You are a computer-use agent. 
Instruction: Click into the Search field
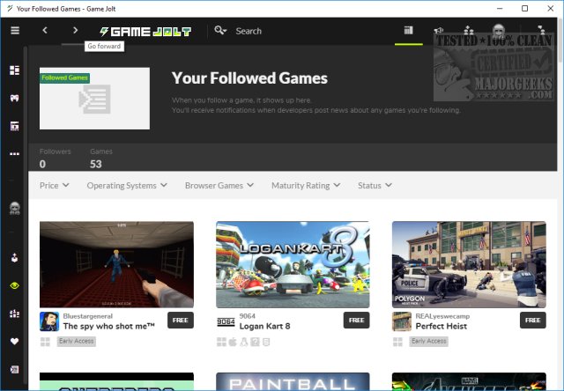(x=249, y=32)
